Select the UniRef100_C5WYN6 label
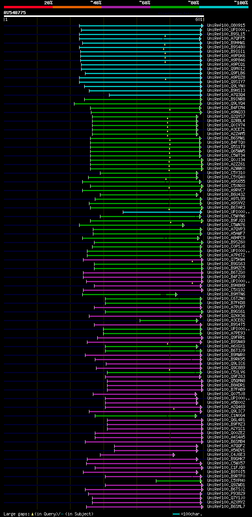This screenshot has height=517, width=252. 226,216
